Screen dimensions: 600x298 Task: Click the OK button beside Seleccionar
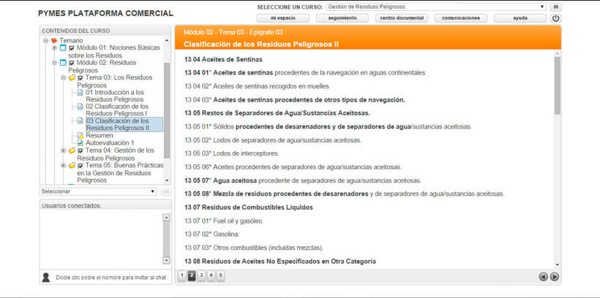pyautogui.click(x=165, y=192)
